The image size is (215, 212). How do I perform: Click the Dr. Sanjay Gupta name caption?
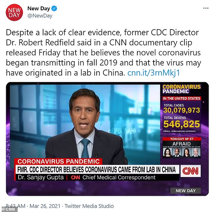(x=41, y=177)
